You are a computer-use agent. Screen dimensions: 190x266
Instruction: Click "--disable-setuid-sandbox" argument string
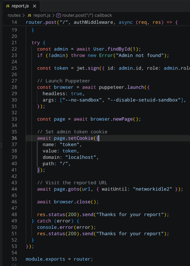click(144, 100)
